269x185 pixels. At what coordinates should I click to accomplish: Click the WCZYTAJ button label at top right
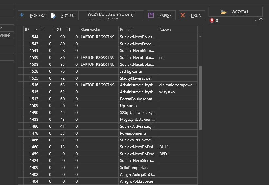240,12
